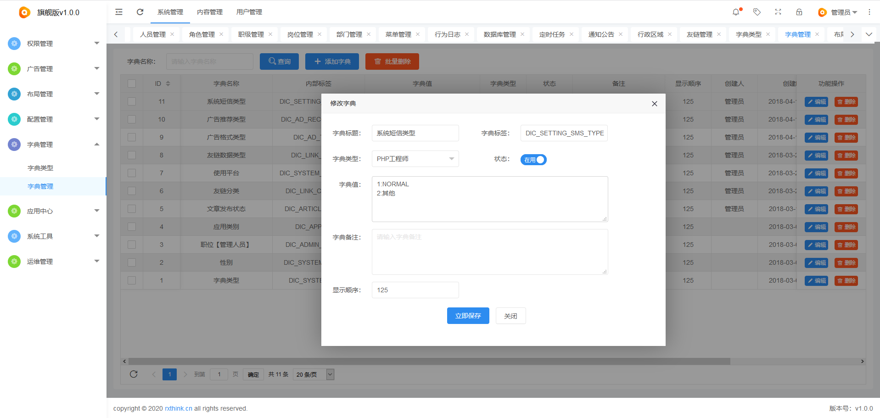This screenshot has width=880, height=418.
Task: Click the 运维管理 sidebar icon
Action: pyautogui.click(x=14, y=261)
